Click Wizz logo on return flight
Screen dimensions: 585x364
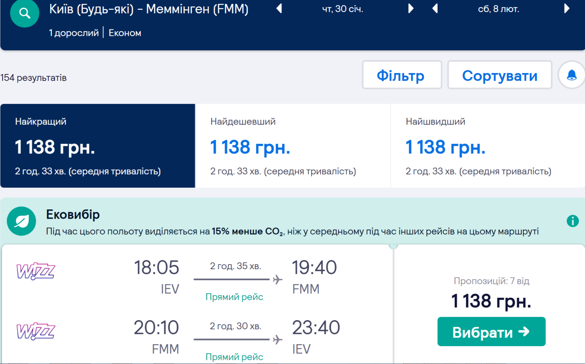(36, 331)
